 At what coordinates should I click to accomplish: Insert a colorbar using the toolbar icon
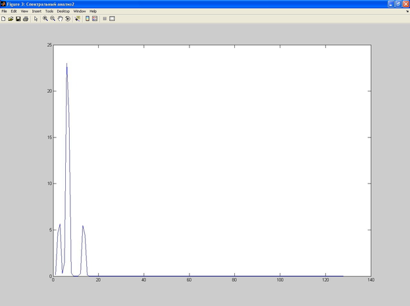[x=87, y=18]
